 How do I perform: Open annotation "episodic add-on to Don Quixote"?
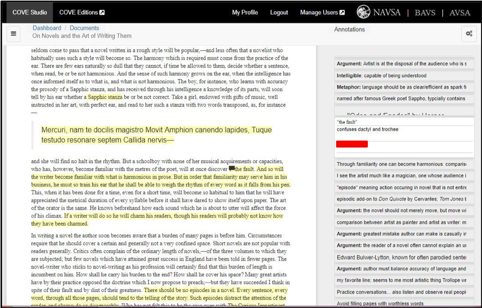click(404, 199)
